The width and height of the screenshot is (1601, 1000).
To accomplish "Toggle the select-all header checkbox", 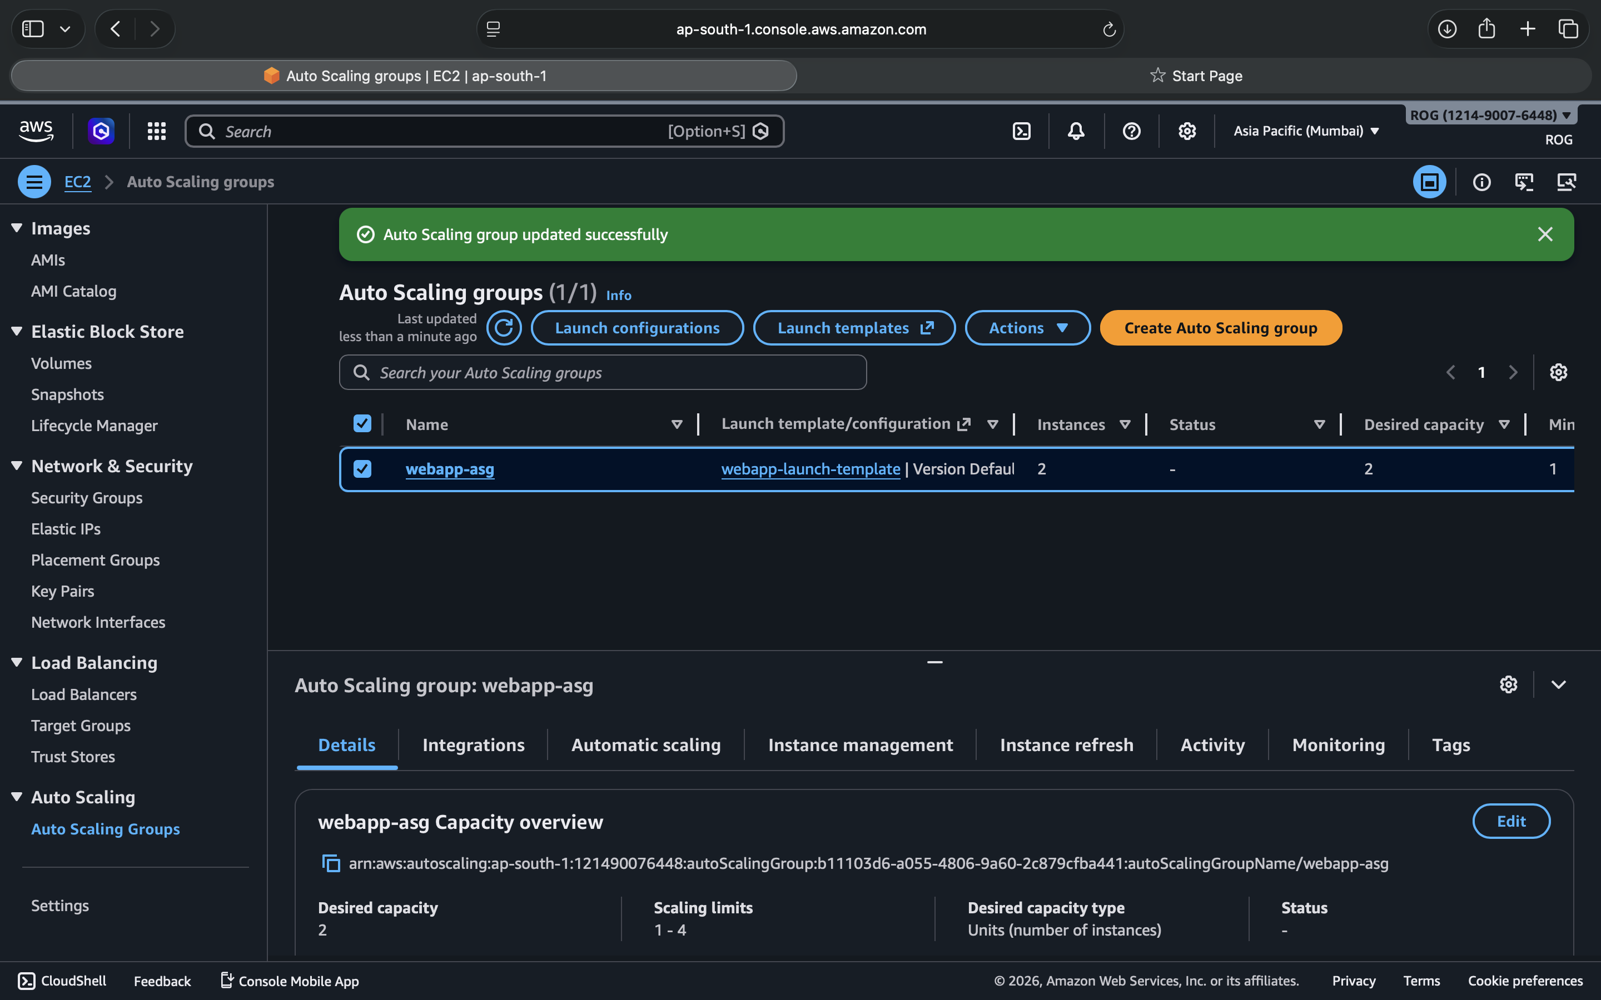I will pyautogui.click(x=362, y=424).
